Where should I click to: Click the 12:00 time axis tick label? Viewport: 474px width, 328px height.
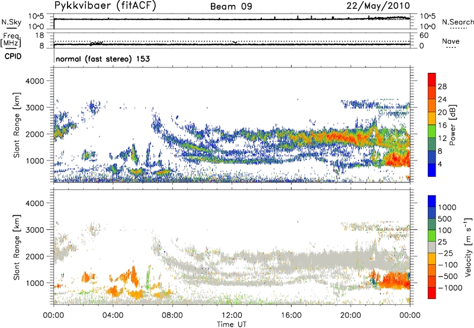click(232, 316)
